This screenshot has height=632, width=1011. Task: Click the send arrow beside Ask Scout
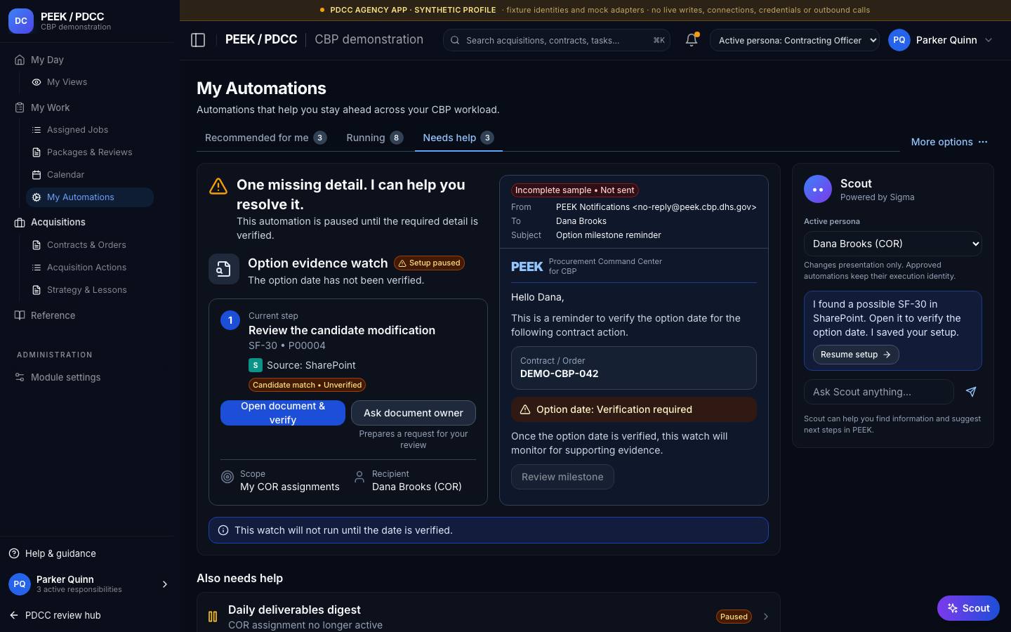[x=971, y=392]
